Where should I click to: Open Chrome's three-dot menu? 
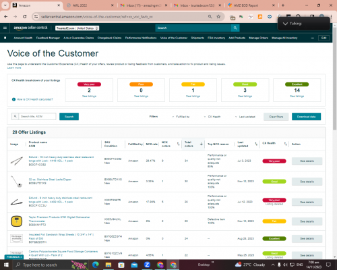tap(331, 17)
